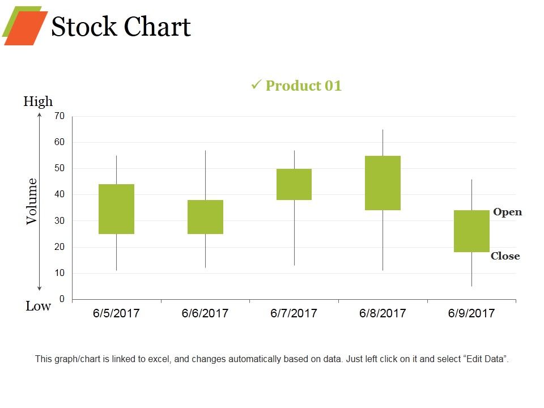Image resolution: width=544 pixels, height=408 pixels.
Task: Select the 6/7/2017 green candlestick box
Action: [x=294, y=184]
